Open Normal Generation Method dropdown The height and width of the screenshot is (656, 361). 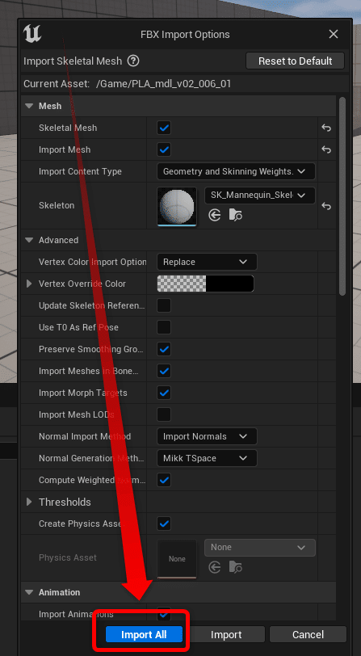tap(207, 458)
